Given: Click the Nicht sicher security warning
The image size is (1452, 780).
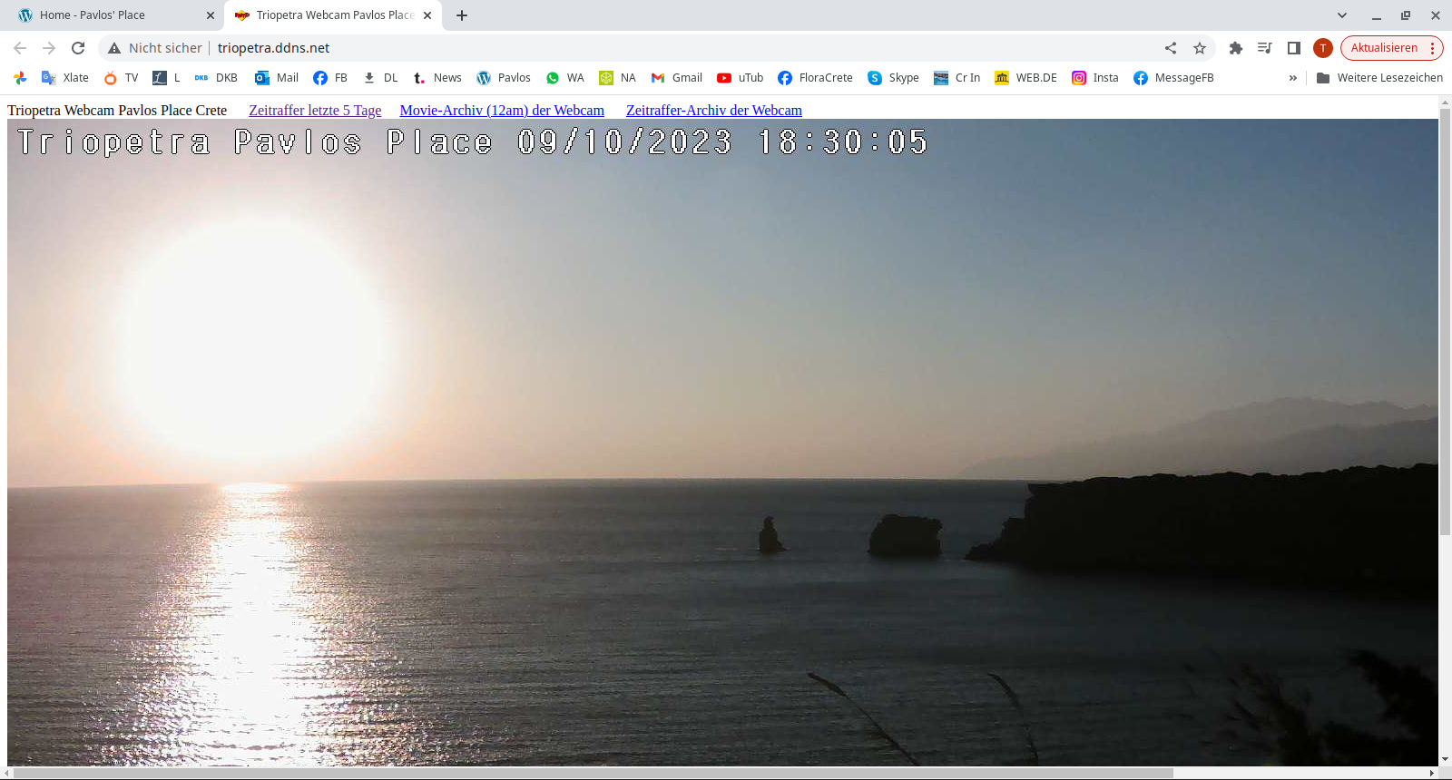Looking at the screenshot, I should click(154, 48).
